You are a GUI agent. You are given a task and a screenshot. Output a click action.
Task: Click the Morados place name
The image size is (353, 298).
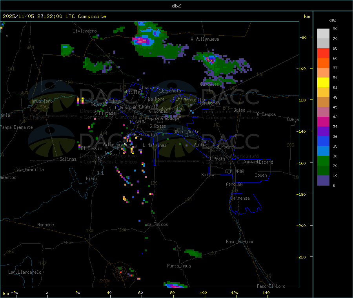pyautogui.click(x=45, y=225)
